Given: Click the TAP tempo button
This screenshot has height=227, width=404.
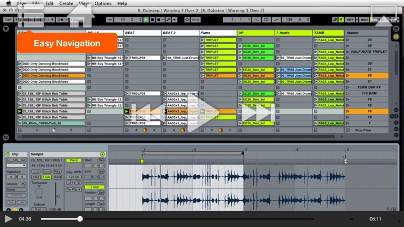Looking at the screenshot, I should [8, 19].
